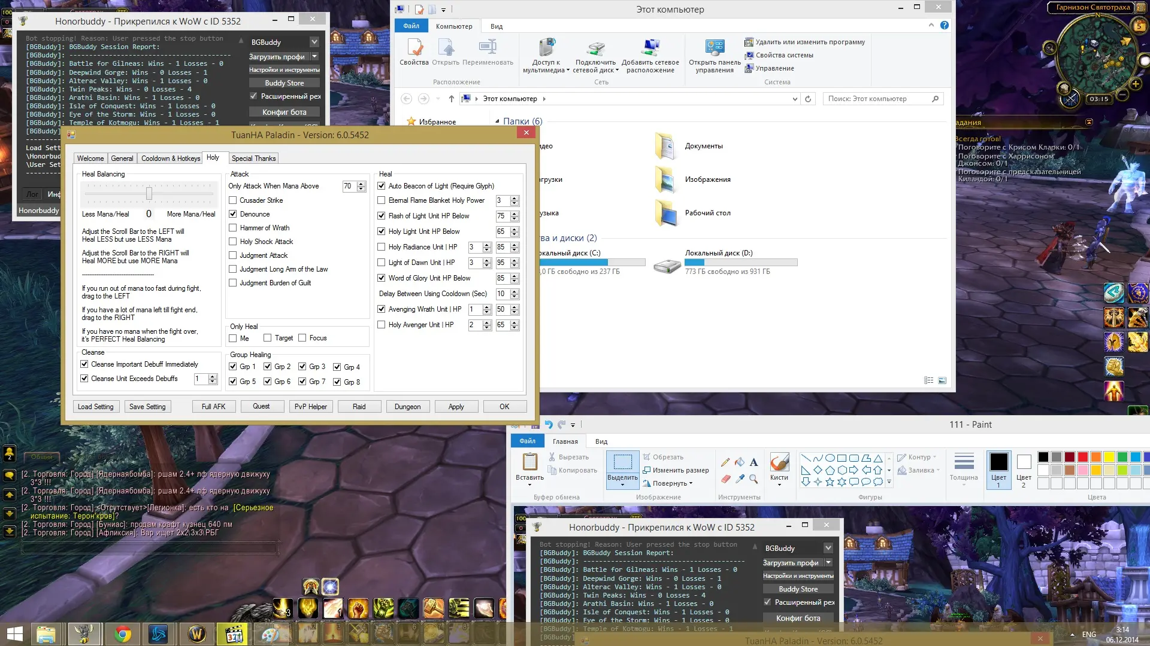Toggle the Grp 3 group healing checkbox

tap(302, 367)
